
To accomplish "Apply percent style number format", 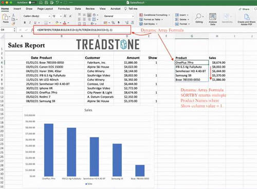I will [113, 23].
